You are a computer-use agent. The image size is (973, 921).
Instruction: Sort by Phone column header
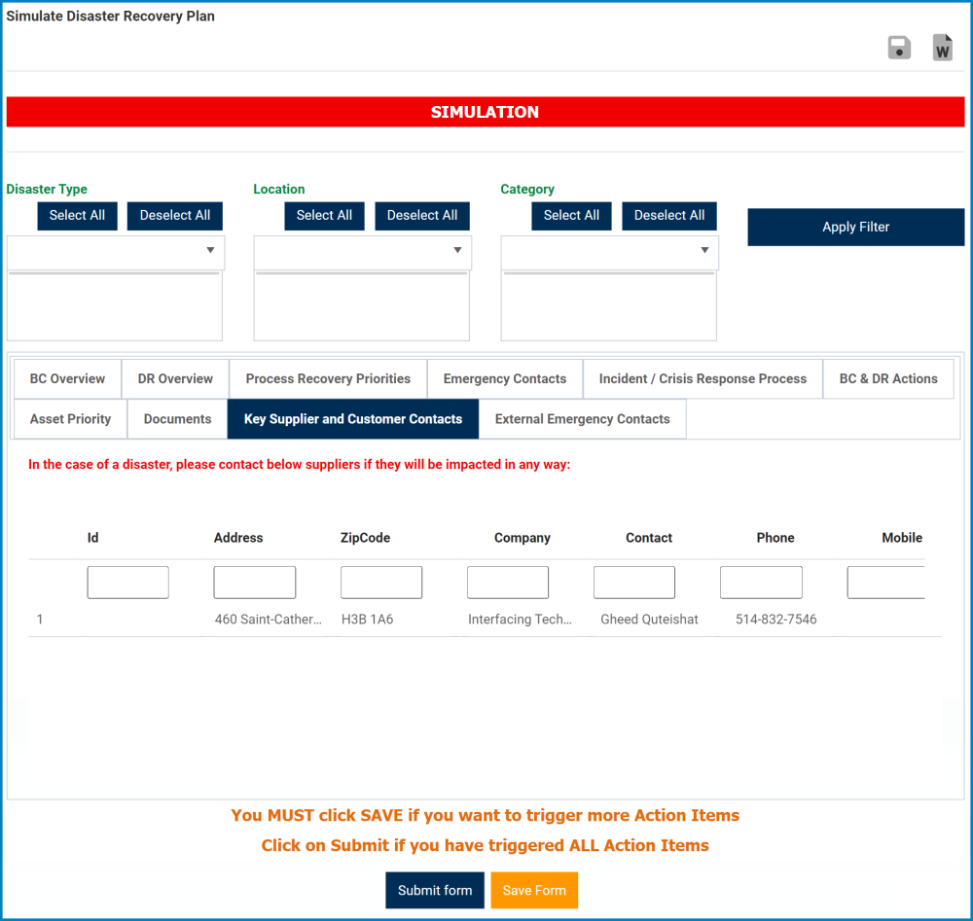pos(775,538)
